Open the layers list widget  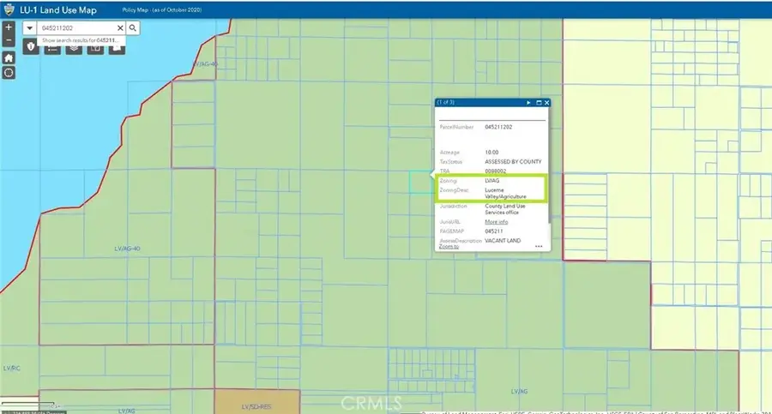tap(73, 48)
